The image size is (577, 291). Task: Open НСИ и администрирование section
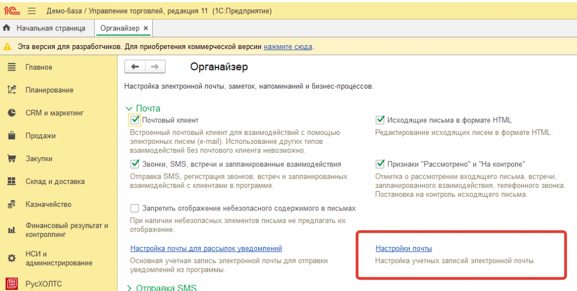point(59,259)
